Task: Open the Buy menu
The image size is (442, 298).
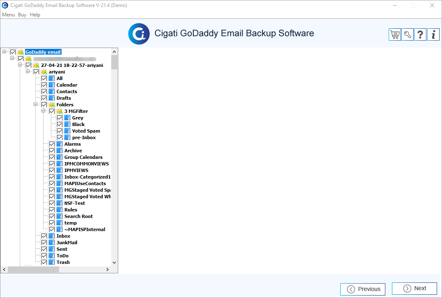Action: click(22, 15)
